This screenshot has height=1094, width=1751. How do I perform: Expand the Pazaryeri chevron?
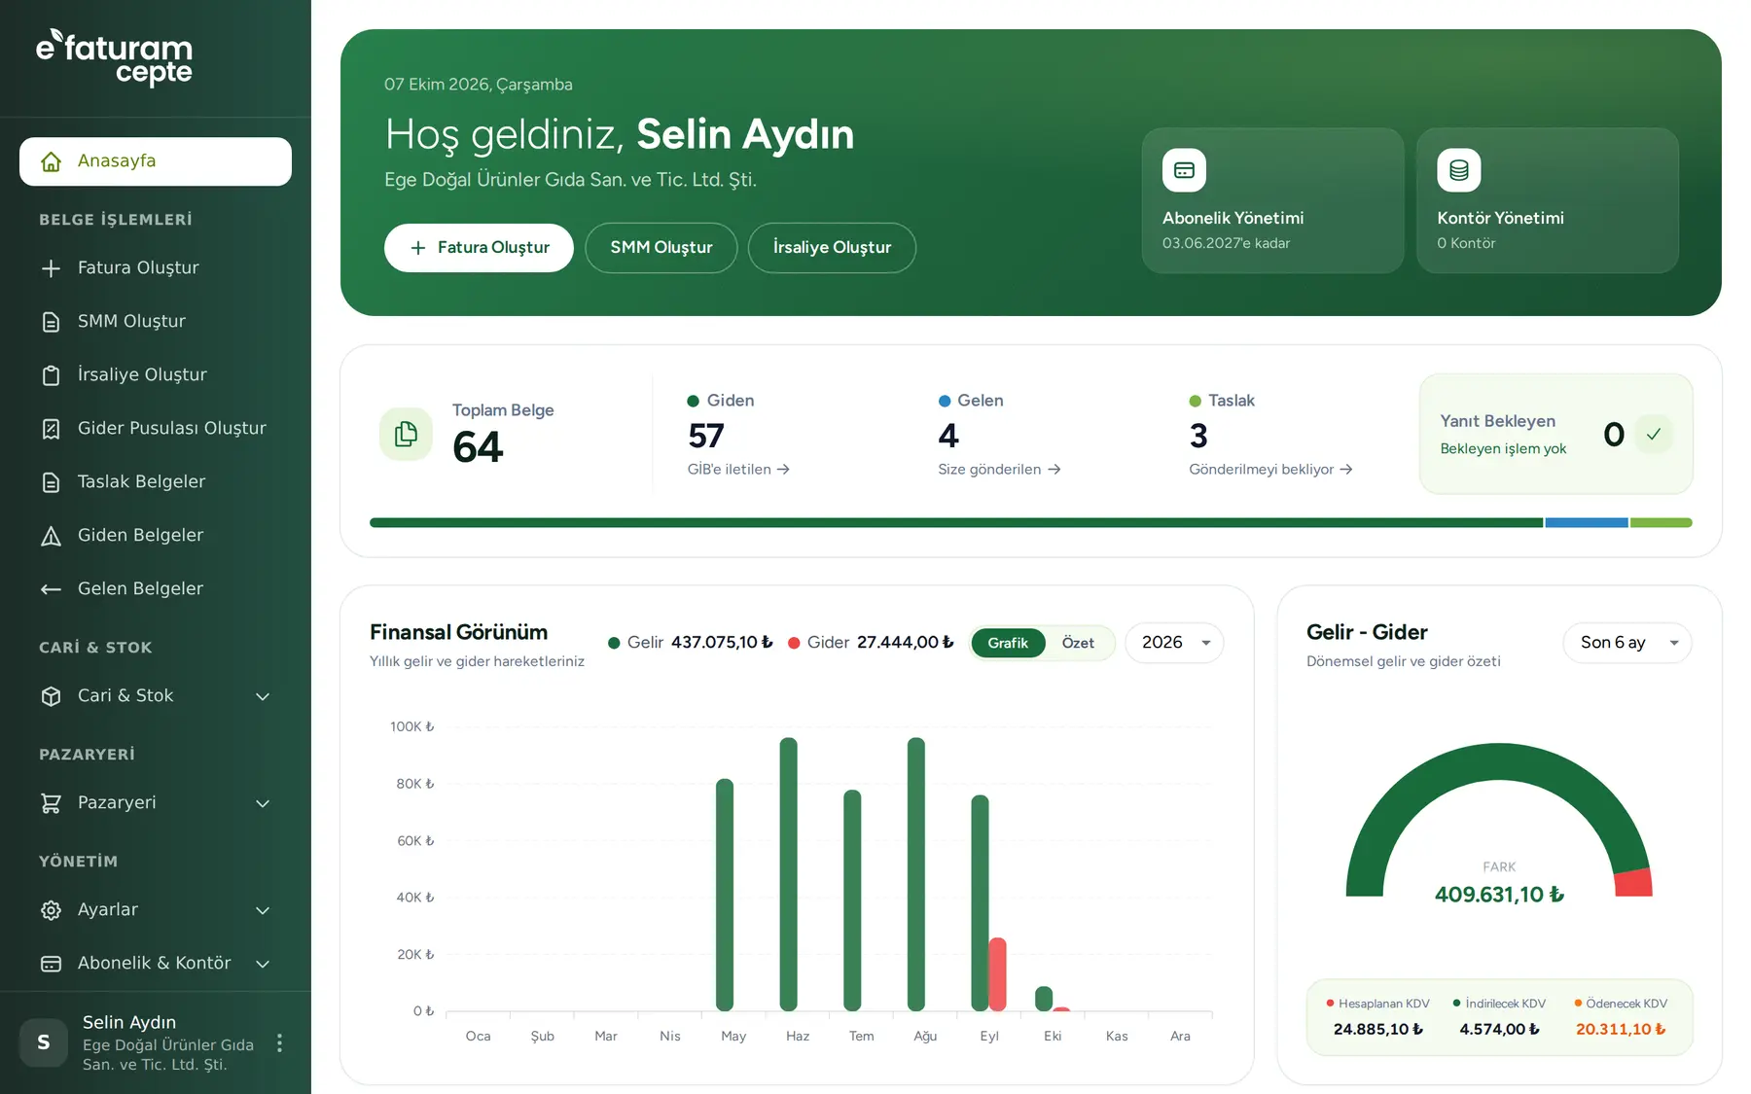[263, 803]
